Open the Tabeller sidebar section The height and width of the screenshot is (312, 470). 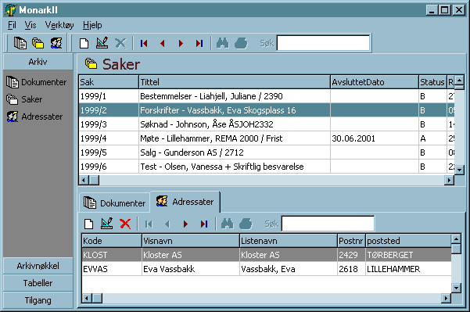point(38,283)
